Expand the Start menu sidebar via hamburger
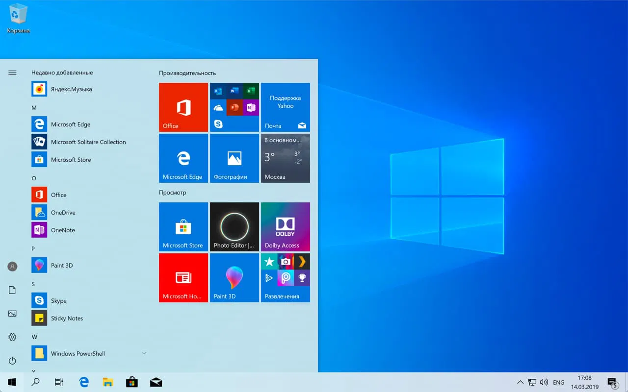Image resolution: width=628 pixels, height=392 pixels. point(12,72)
